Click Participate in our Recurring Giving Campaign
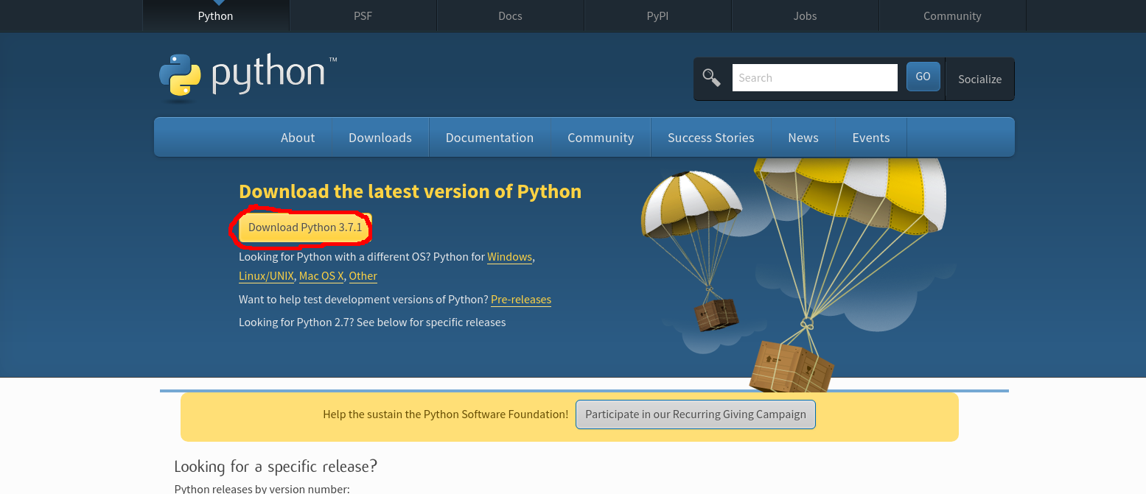Screen dimensions: 1146x494 coord(696,414)
